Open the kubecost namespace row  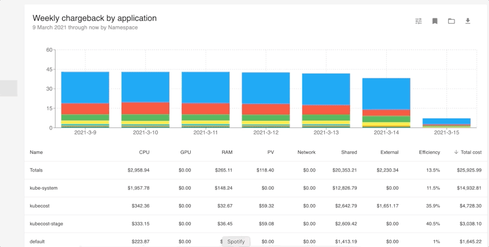coord(39,206)
